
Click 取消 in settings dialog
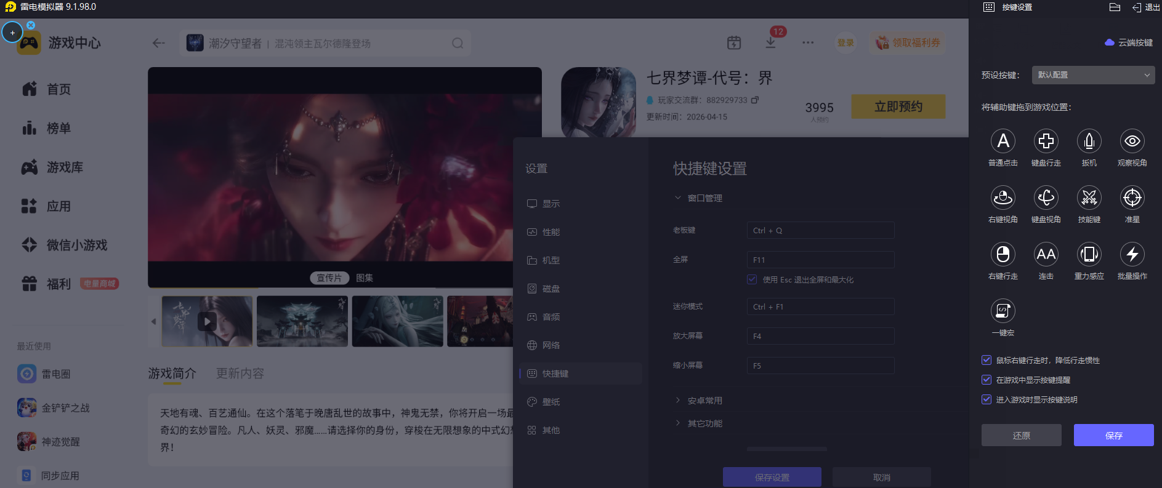[881, 477]
